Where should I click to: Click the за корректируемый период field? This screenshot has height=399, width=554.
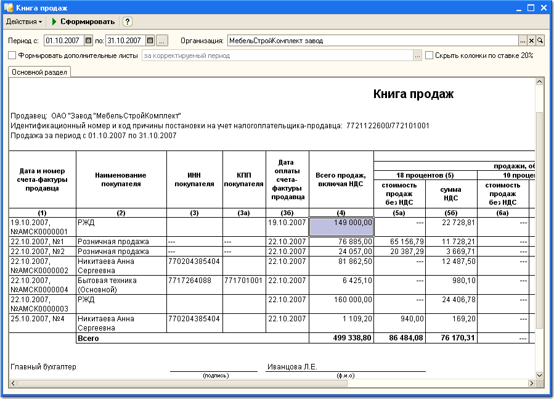click(277, 56)
